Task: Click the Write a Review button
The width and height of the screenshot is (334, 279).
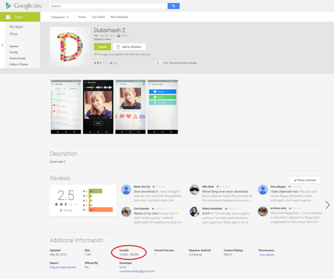Action: click(x=305, y=180)
